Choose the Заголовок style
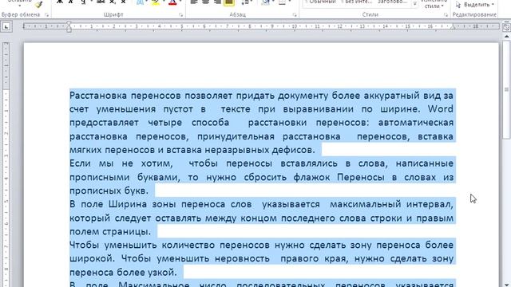 392,2
